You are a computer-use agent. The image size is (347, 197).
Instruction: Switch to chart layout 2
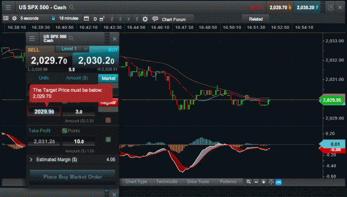112,19
